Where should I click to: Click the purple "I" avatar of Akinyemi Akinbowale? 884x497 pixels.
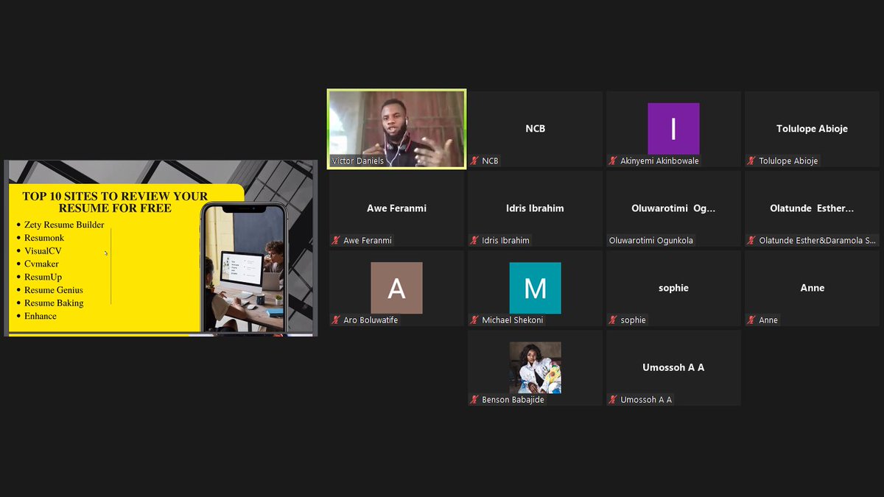[x=673, y=129]
